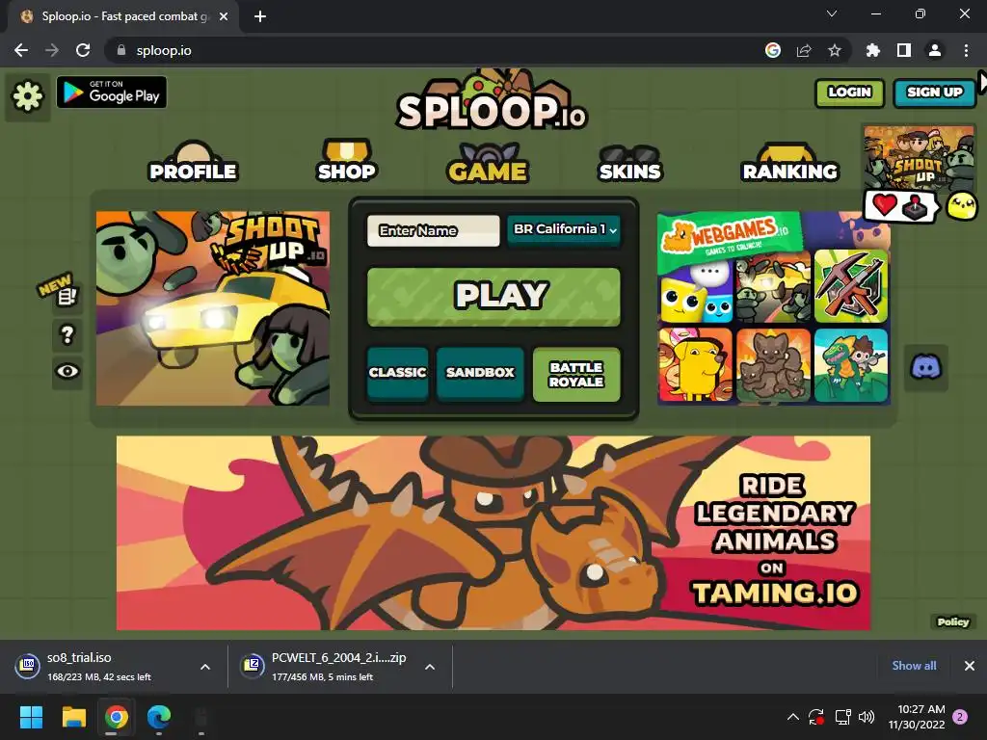Viewport: 987px width, 740px height.
Task: Open the game settings gear icon
Action: 28,96
